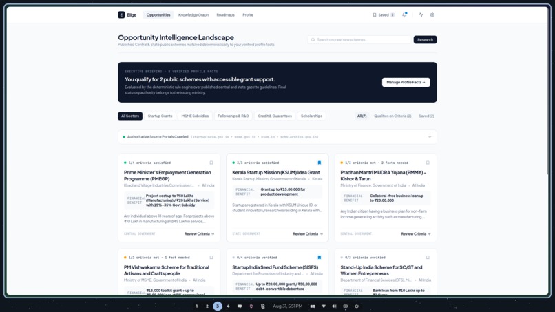Focus the search or crawl schemes field
This screenshot has width=555, height=312.
359,40
